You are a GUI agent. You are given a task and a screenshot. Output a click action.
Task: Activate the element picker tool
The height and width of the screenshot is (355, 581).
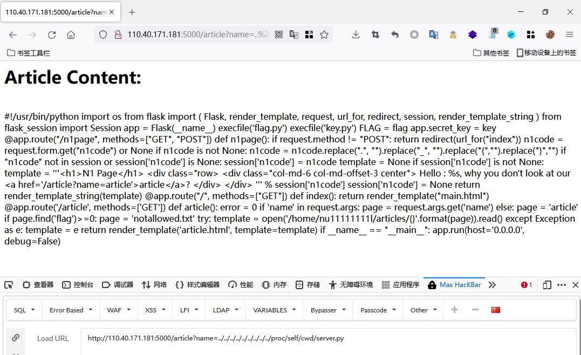point(9,285)
